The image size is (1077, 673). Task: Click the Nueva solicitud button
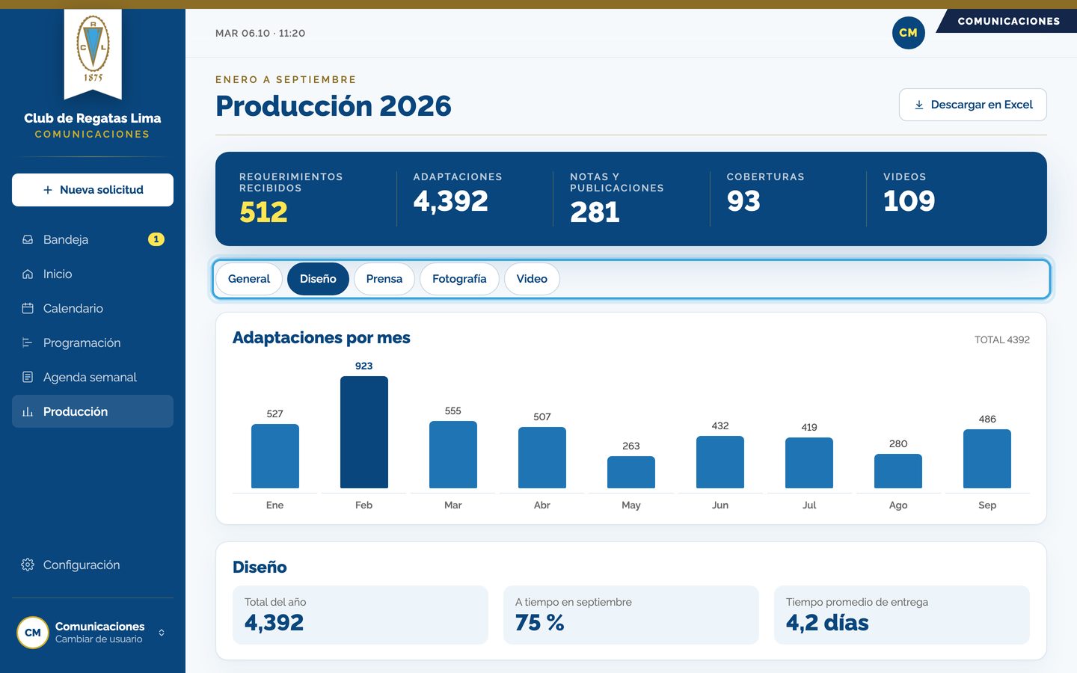(x=93, y=190)
